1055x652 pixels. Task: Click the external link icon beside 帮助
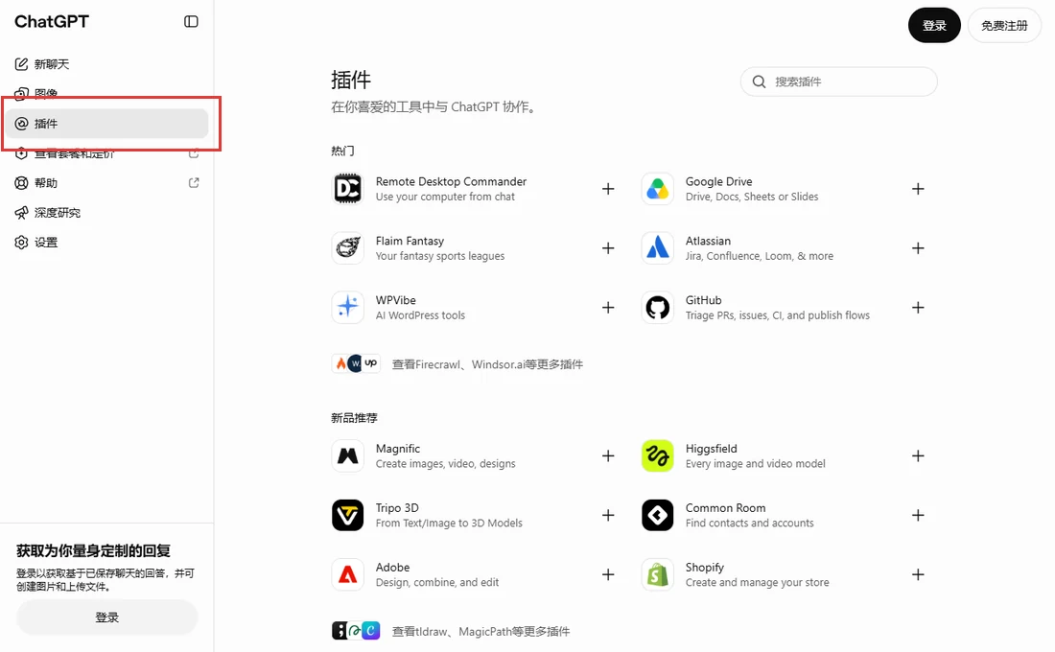pos(194,182)
